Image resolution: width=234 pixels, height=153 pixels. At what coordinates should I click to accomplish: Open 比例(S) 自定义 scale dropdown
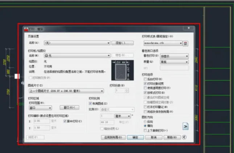[x=117, y=109]
